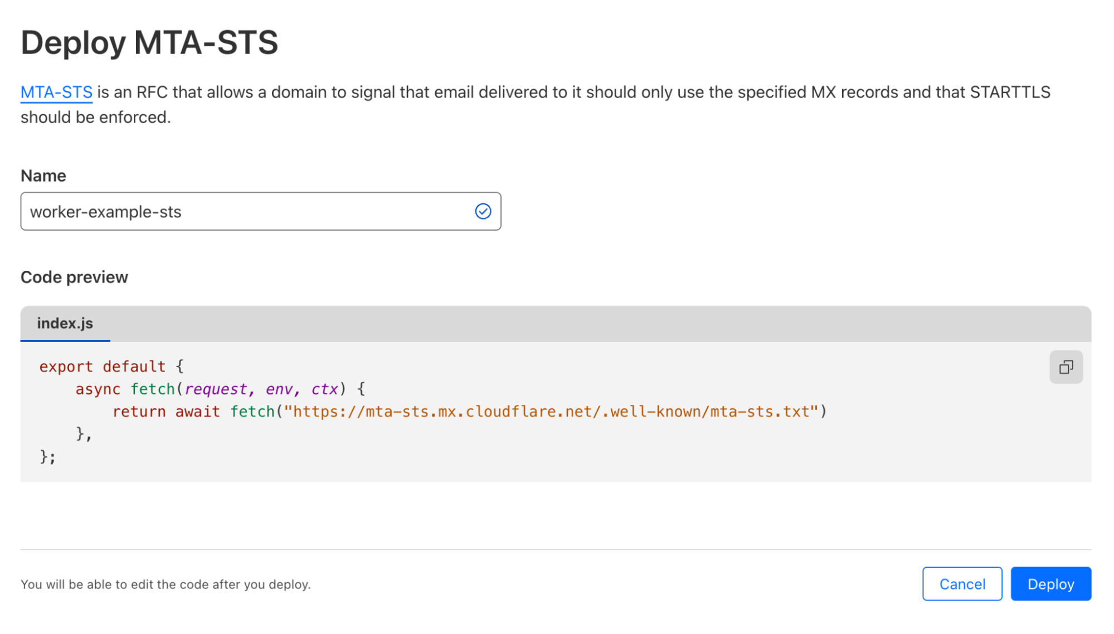The width and height of the screenshot is (1114, 634).
Task: Click the 'return await' text in the code
Action: [x=166, y=412]
